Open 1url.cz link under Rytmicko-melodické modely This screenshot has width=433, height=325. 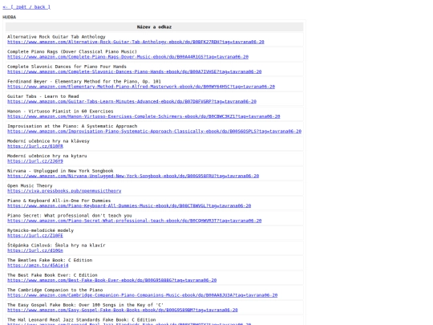click(35, 236)
